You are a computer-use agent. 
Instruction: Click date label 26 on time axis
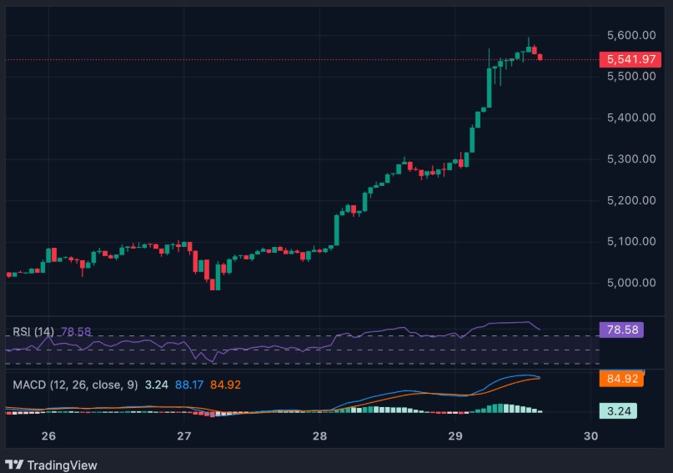[x=48, y=436]
